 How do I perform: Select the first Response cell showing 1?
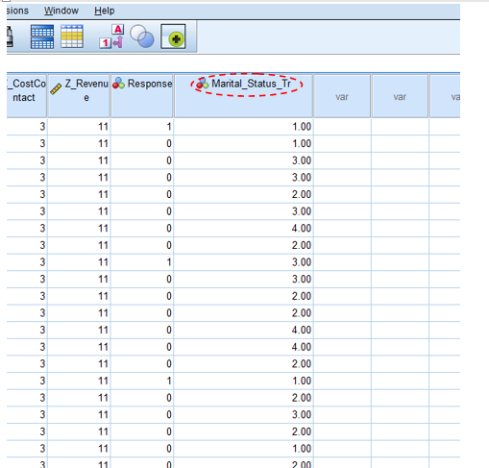pos(142,127)
